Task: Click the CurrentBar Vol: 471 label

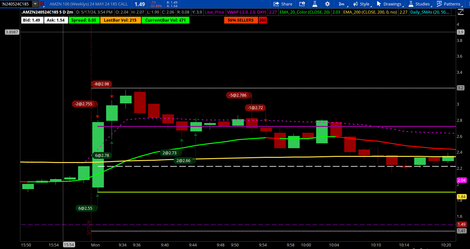Action: (x=165, y=20)
